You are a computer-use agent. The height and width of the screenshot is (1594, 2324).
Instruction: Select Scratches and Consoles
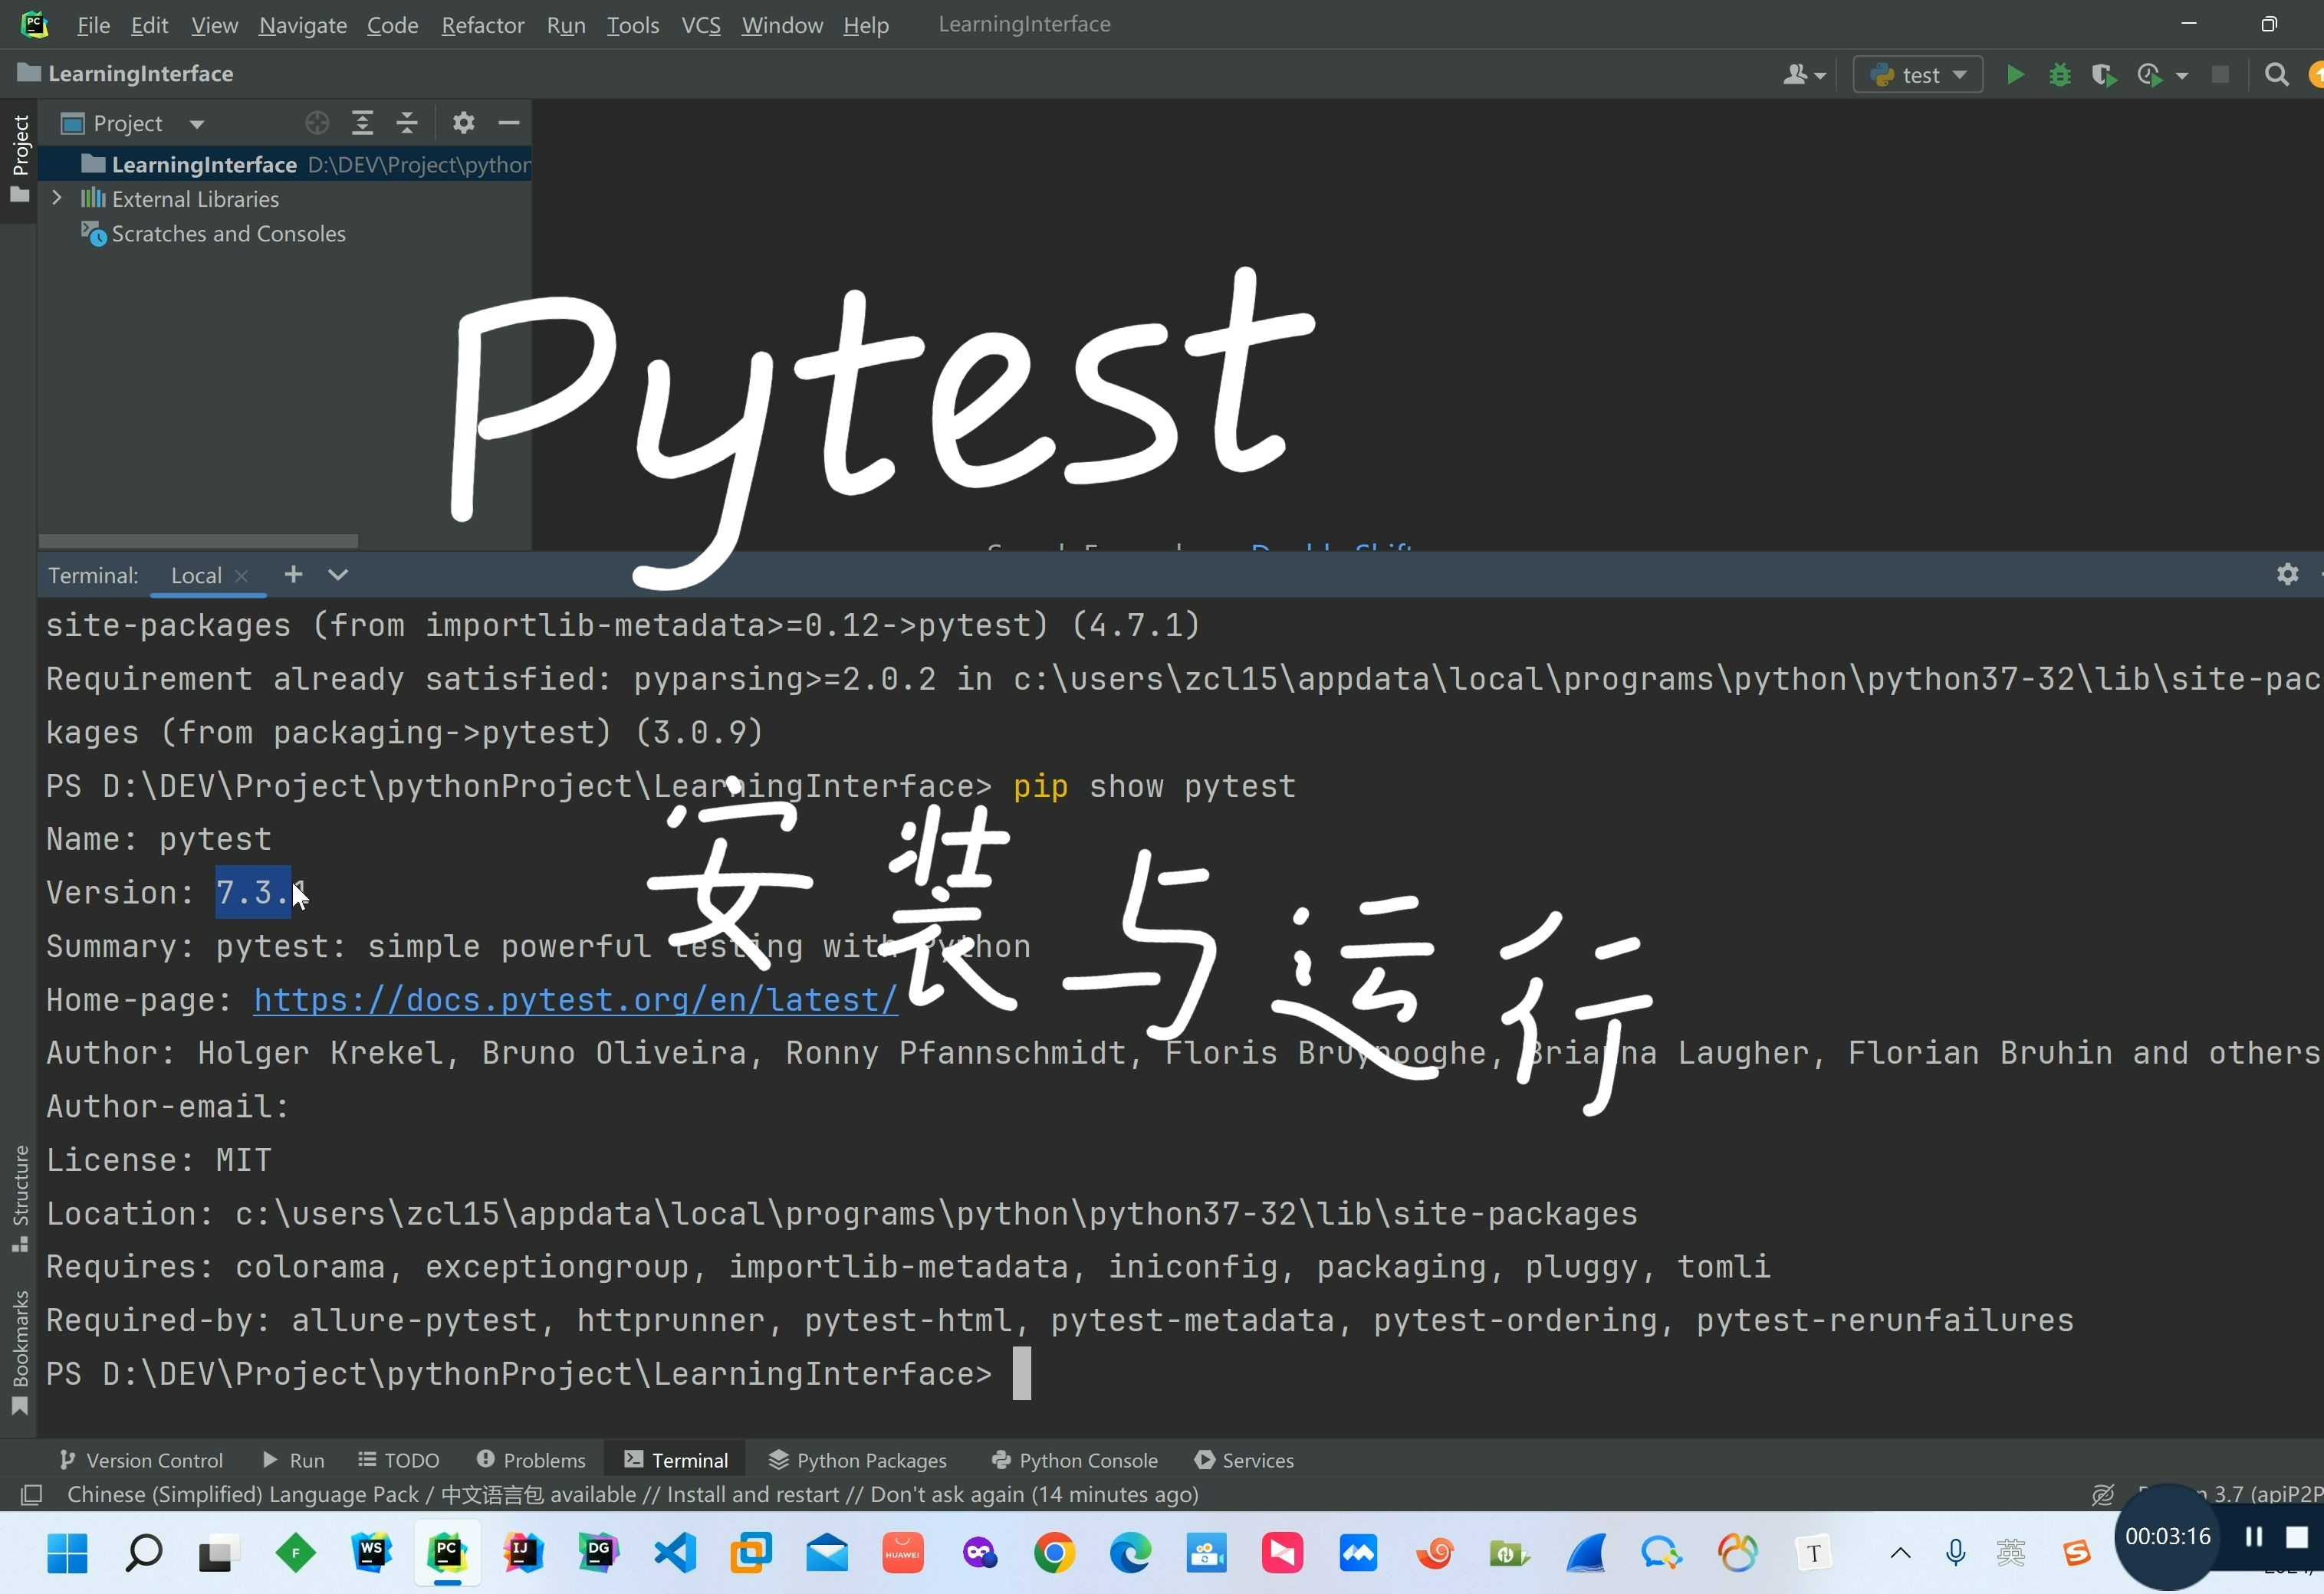point(213,234)
